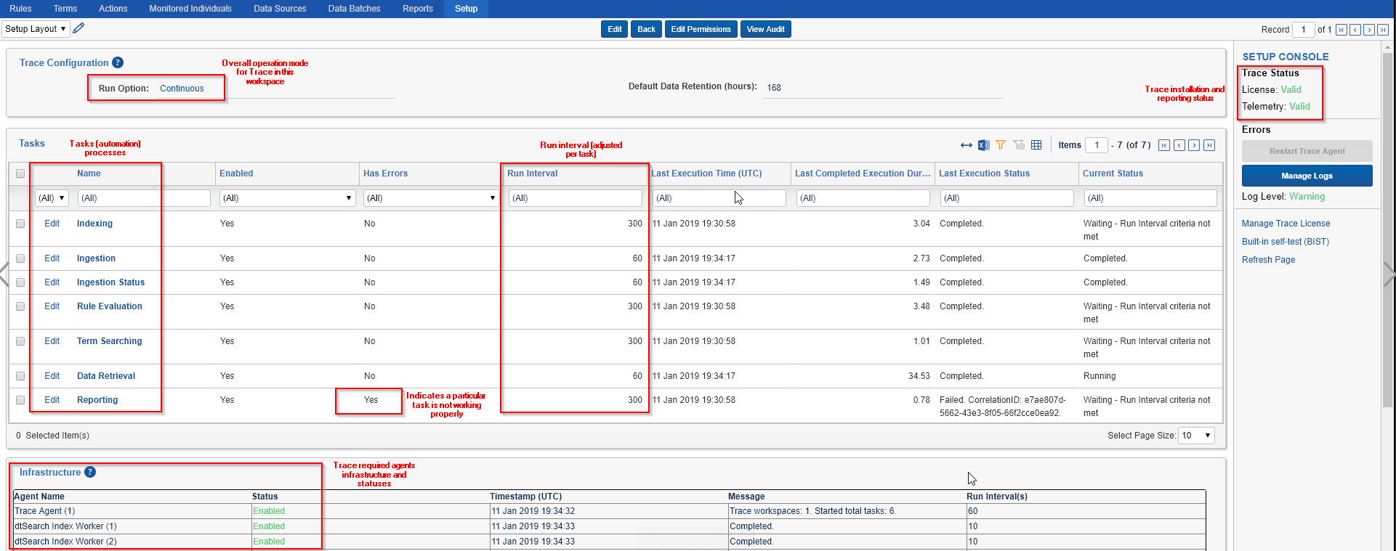Open the Has Errors filter dropdown

click(431, 198)
